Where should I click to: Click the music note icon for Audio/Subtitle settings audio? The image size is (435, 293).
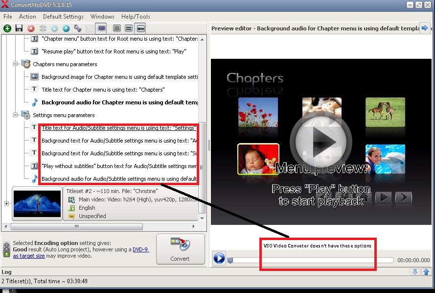pos(34,178)
